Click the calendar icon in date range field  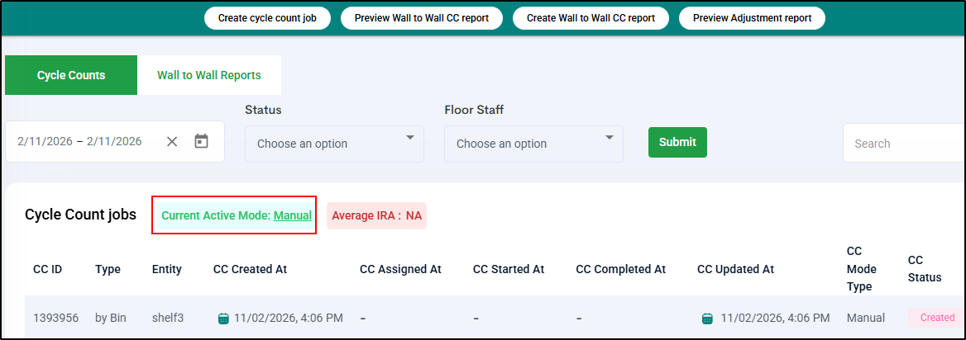coord(201,141)
